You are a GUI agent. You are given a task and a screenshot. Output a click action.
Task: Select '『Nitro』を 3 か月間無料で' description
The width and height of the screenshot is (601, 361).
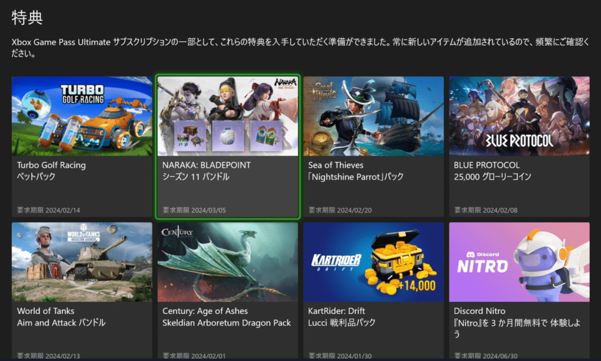point(517,329)
